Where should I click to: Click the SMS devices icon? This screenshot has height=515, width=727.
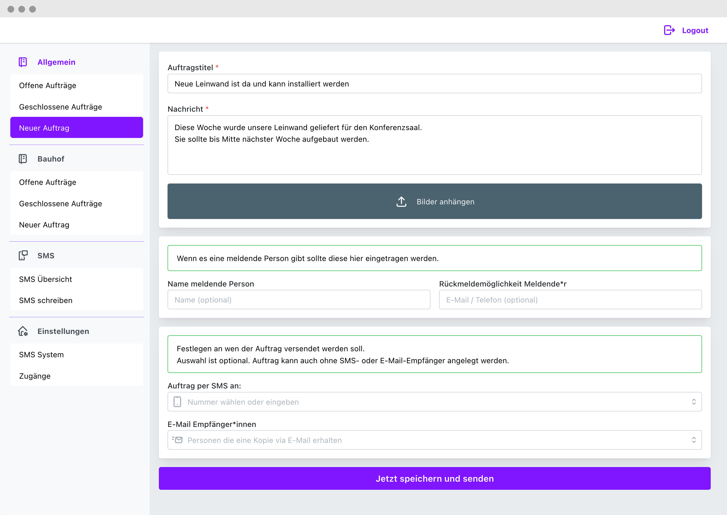[x=23, y=256]
